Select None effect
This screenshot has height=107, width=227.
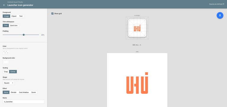tap(6, 92)
